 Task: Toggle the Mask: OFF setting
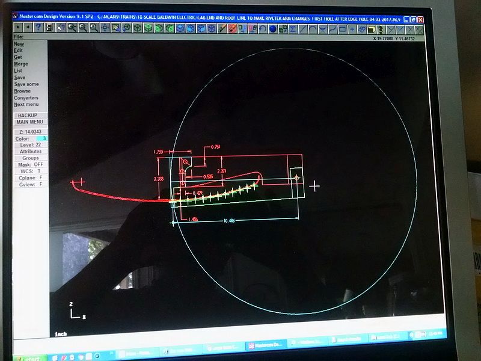pos(31,164)
